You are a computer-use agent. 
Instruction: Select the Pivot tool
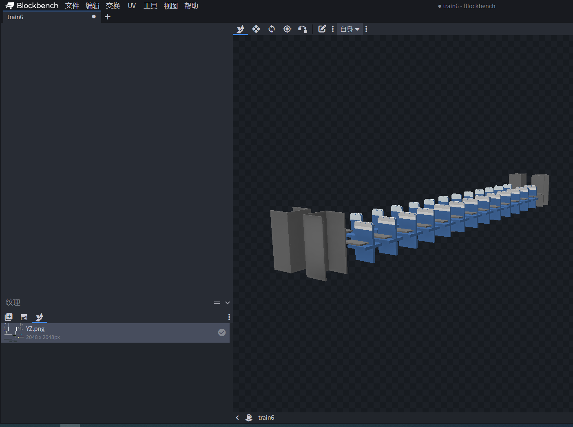287,29
